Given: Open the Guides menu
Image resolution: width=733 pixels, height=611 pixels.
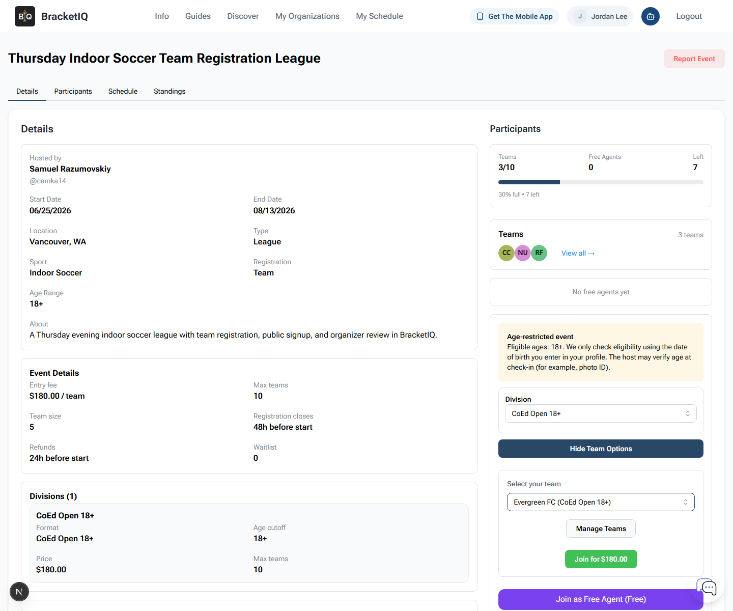Looking at the screenshot, I should point(198,16).
